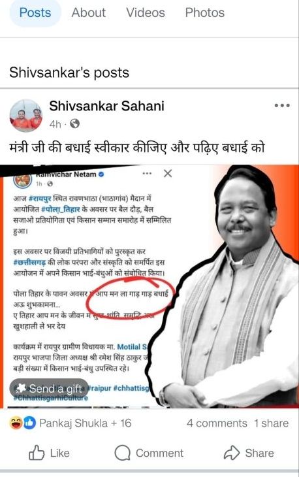Open the shared post image
Viewport: 299px width, 477px height.
point(149,286)
